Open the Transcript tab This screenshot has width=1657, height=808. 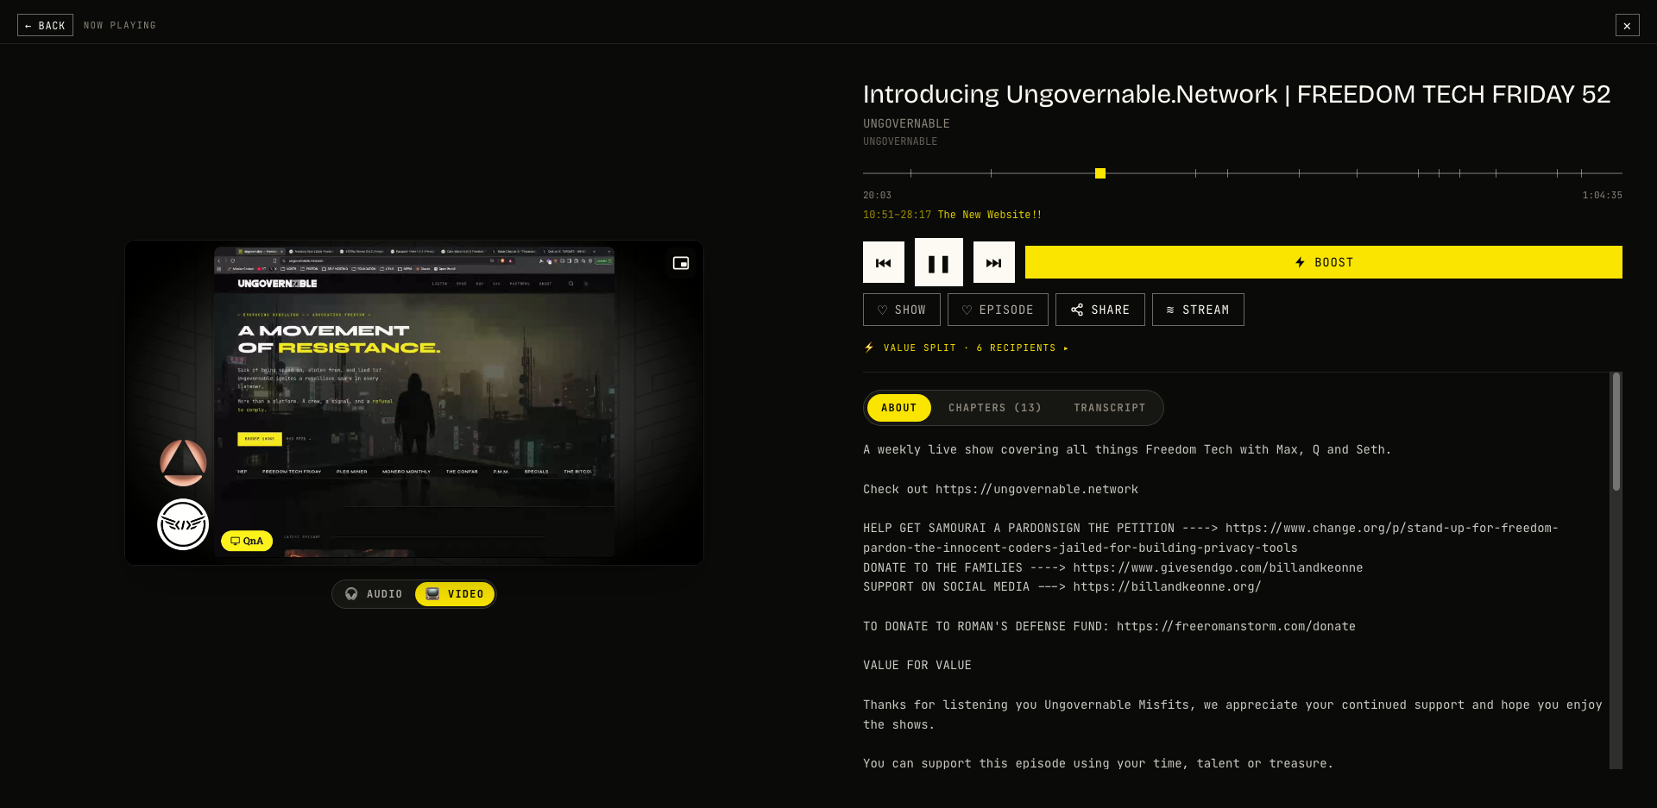pyautogui.click(x=1110, y=408)
